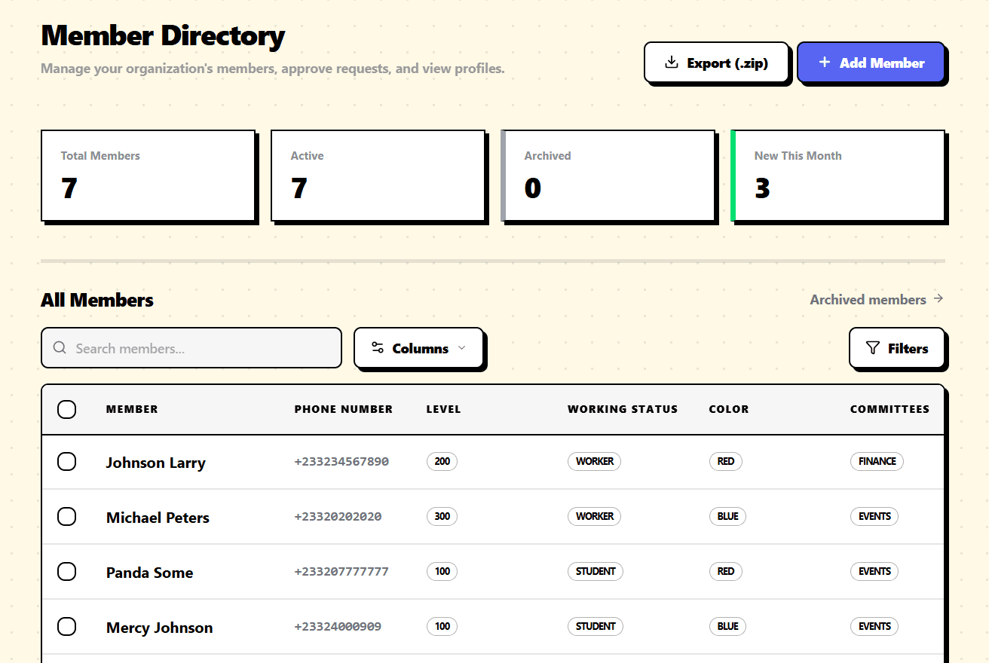The width and height of the screenshot is (989, 663).
Task: Click the Search members input field
Action: click(x=191, y=348)
